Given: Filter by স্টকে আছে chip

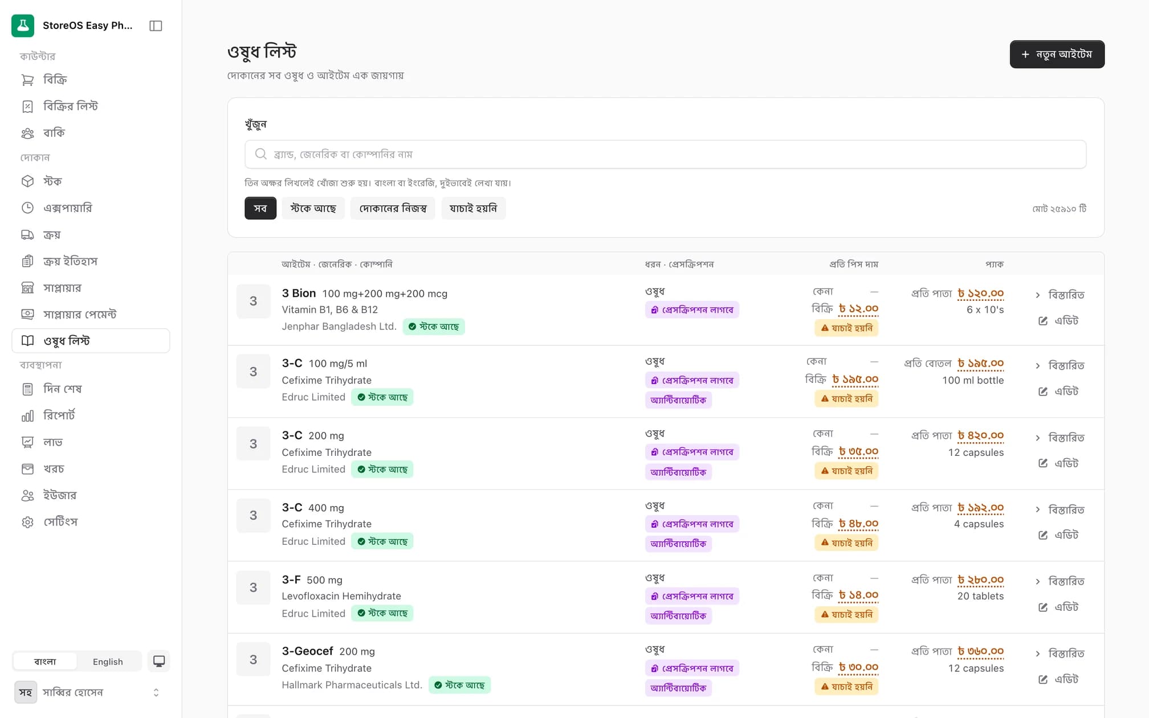Looking at the screenshot, I should [x=313, y=208].
